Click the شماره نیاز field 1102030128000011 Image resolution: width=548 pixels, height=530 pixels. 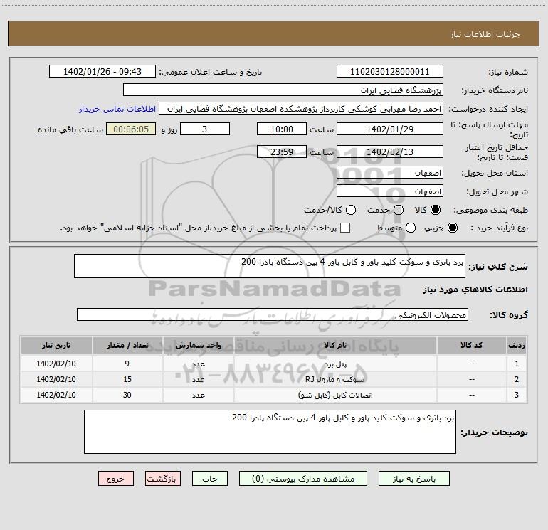(x=390, y=72)
